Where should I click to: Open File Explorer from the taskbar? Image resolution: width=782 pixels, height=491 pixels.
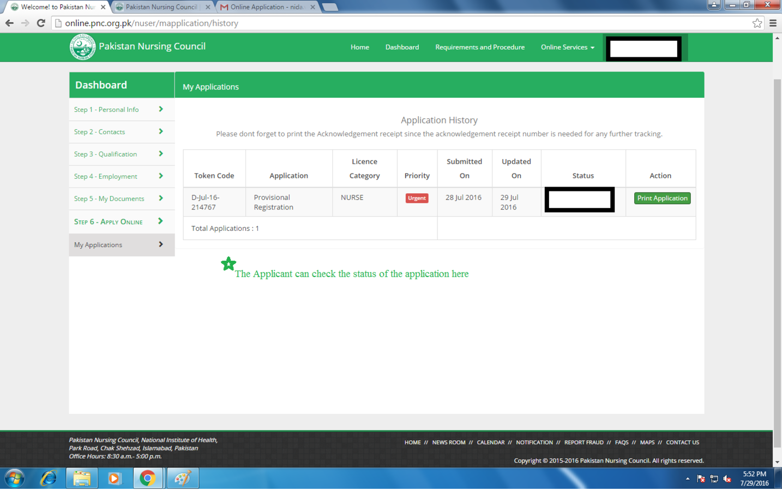click(x=82, y=478)
